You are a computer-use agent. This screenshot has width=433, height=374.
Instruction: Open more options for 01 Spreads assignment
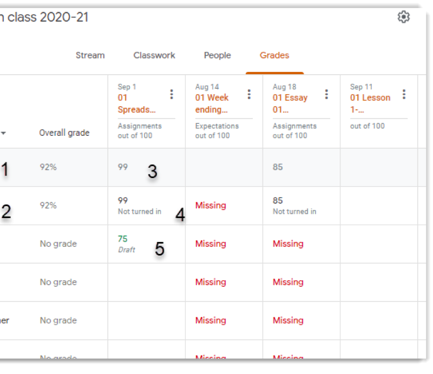pos(172,95)
